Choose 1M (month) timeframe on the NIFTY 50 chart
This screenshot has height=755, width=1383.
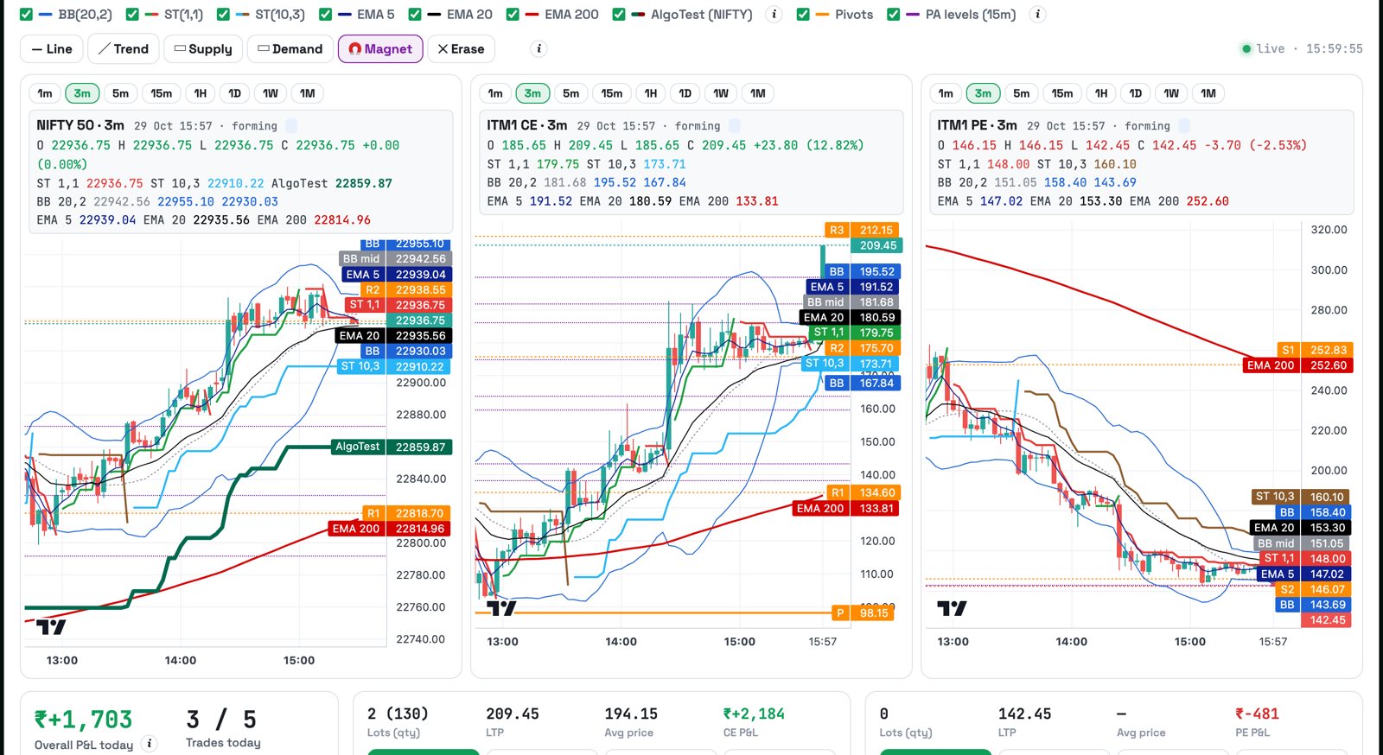click(307, 93)
